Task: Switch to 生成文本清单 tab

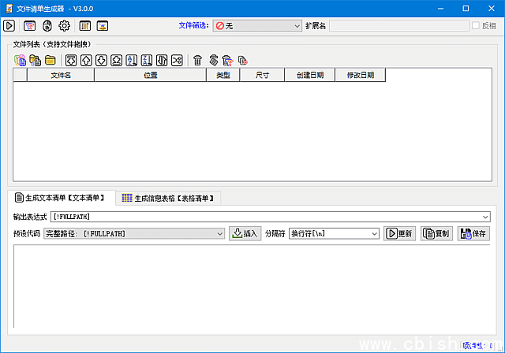Action: point(62,198)
